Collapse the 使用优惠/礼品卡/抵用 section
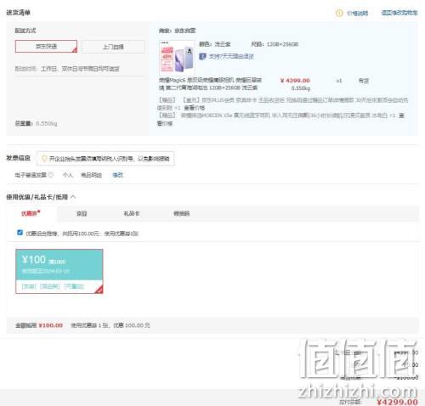The height and width of the screenshot is (406, 425). pos(73,197)
